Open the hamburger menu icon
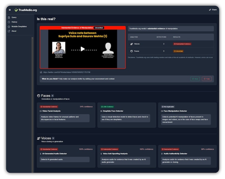This screenshot has width=225, height=179. point(10,10)
